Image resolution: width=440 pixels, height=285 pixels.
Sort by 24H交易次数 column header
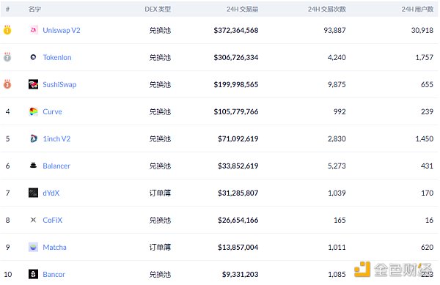click(326, 10)
